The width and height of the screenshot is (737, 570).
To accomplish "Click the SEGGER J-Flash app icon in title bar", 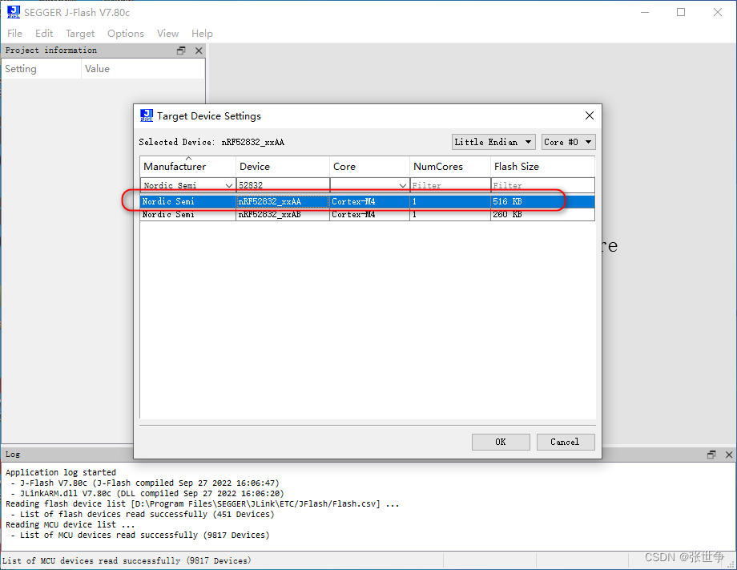I will point(14,12).
